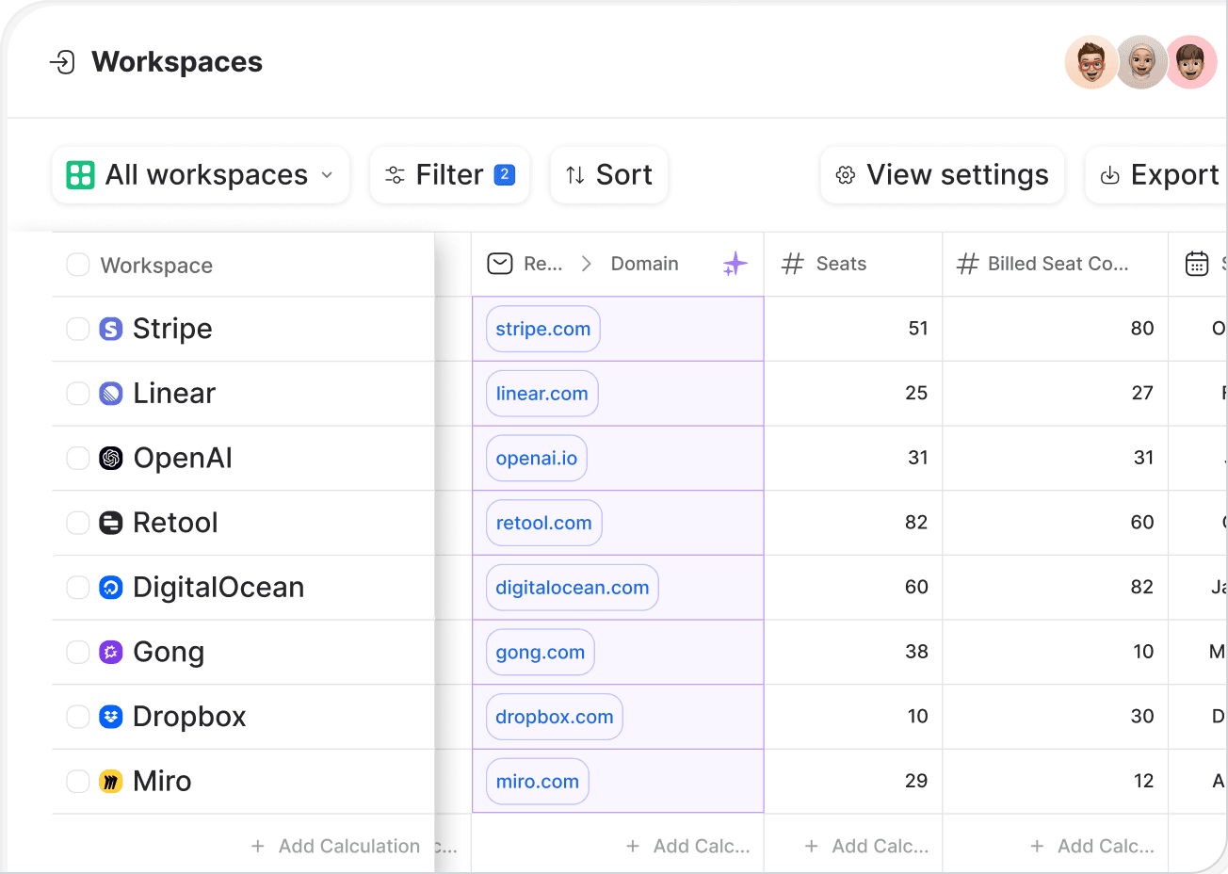Open the Sort options
The image size is (1228, 874).
point(609,175)
